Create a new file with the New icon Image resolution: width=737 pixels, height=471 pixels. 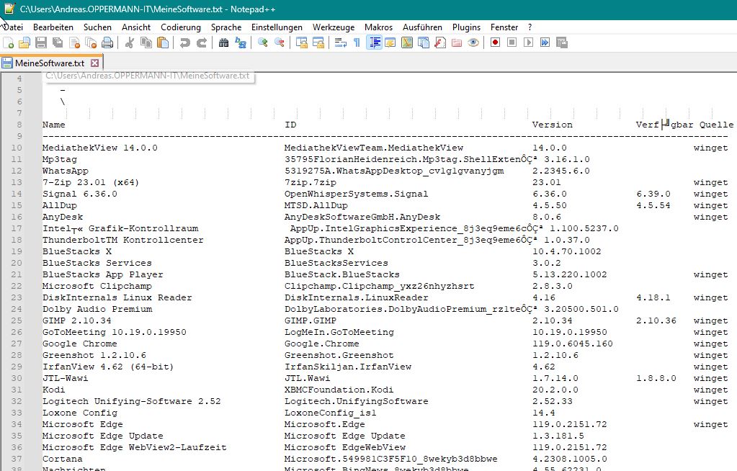(9, 42)
